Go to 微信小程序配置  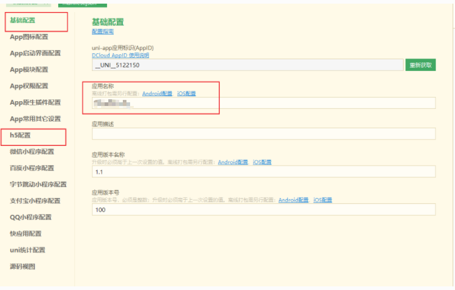[x=32, y=151]
